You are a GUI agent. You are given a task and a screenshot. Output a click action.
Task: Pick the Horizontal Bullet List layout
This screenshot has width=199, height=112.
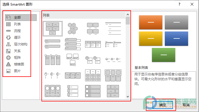tap(93, 44)
